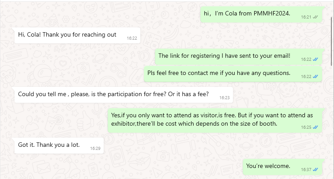
Task: Click the chat's vertical scrollbar thumb
Action: point(331,41)
